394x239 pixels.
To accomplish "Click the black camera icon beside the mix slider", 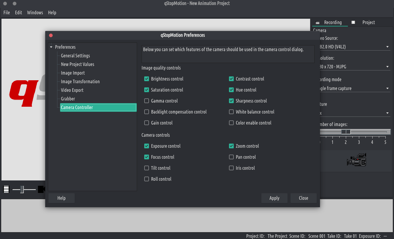I will [x=41, y=189].
